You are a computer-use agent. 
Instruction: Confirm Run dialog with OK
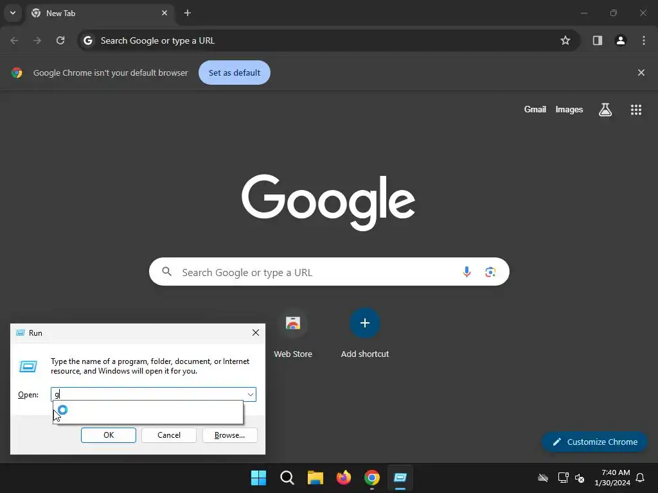(x=108, y=435)
